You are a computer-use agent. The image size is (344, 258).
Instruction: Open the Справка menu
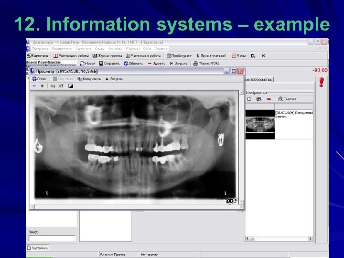click(161, 48)
